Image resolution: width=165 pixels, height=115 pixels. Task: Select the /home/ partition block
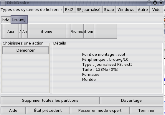pyautogui.click(x=77, y=31)
